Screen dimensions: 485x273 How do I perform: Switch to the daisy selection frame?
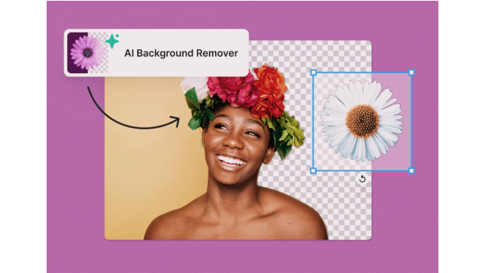(362, 121)
